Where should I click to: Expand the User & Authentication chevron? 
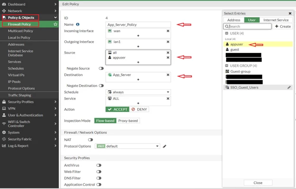click(x=55, y=115)
